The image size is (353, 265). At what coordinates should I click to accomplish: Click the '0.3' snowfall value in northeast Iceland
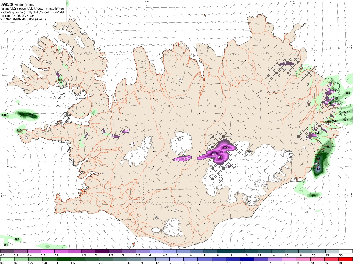tap(284, 63)
